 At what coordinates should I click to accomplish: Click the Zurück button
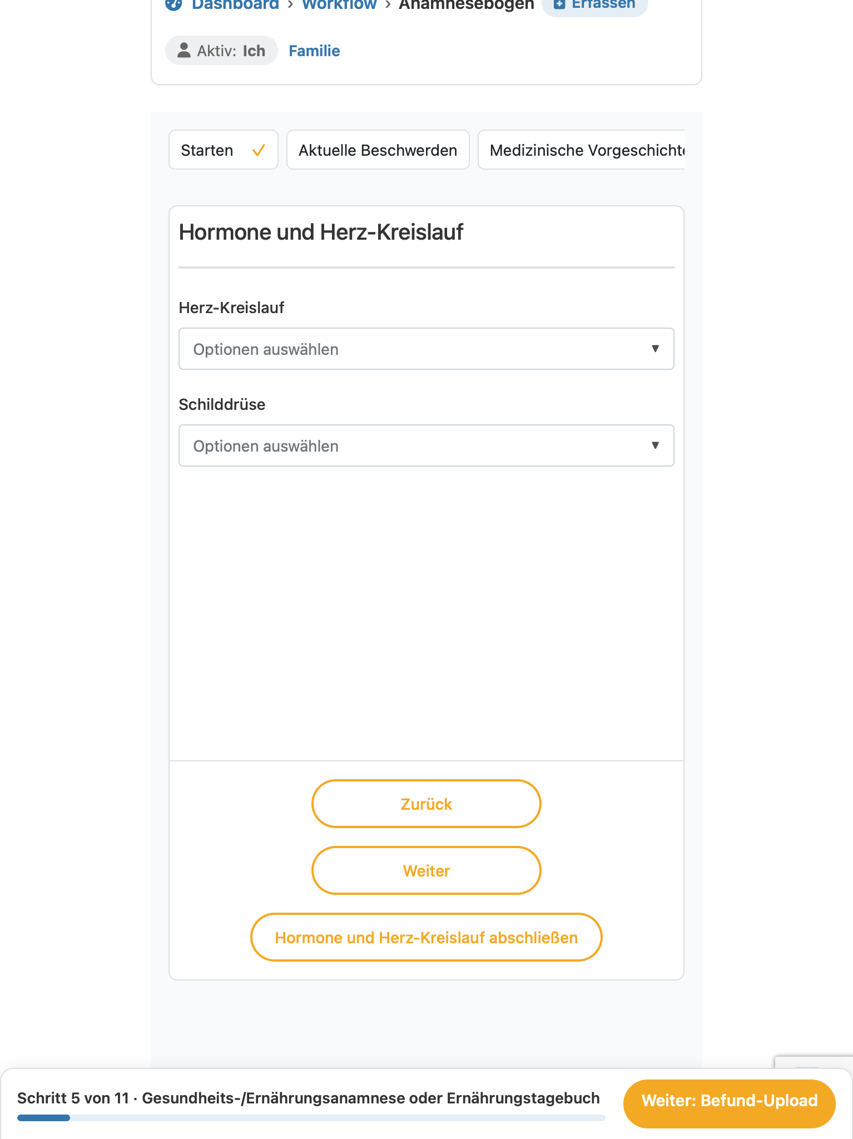tap(426, 804)
